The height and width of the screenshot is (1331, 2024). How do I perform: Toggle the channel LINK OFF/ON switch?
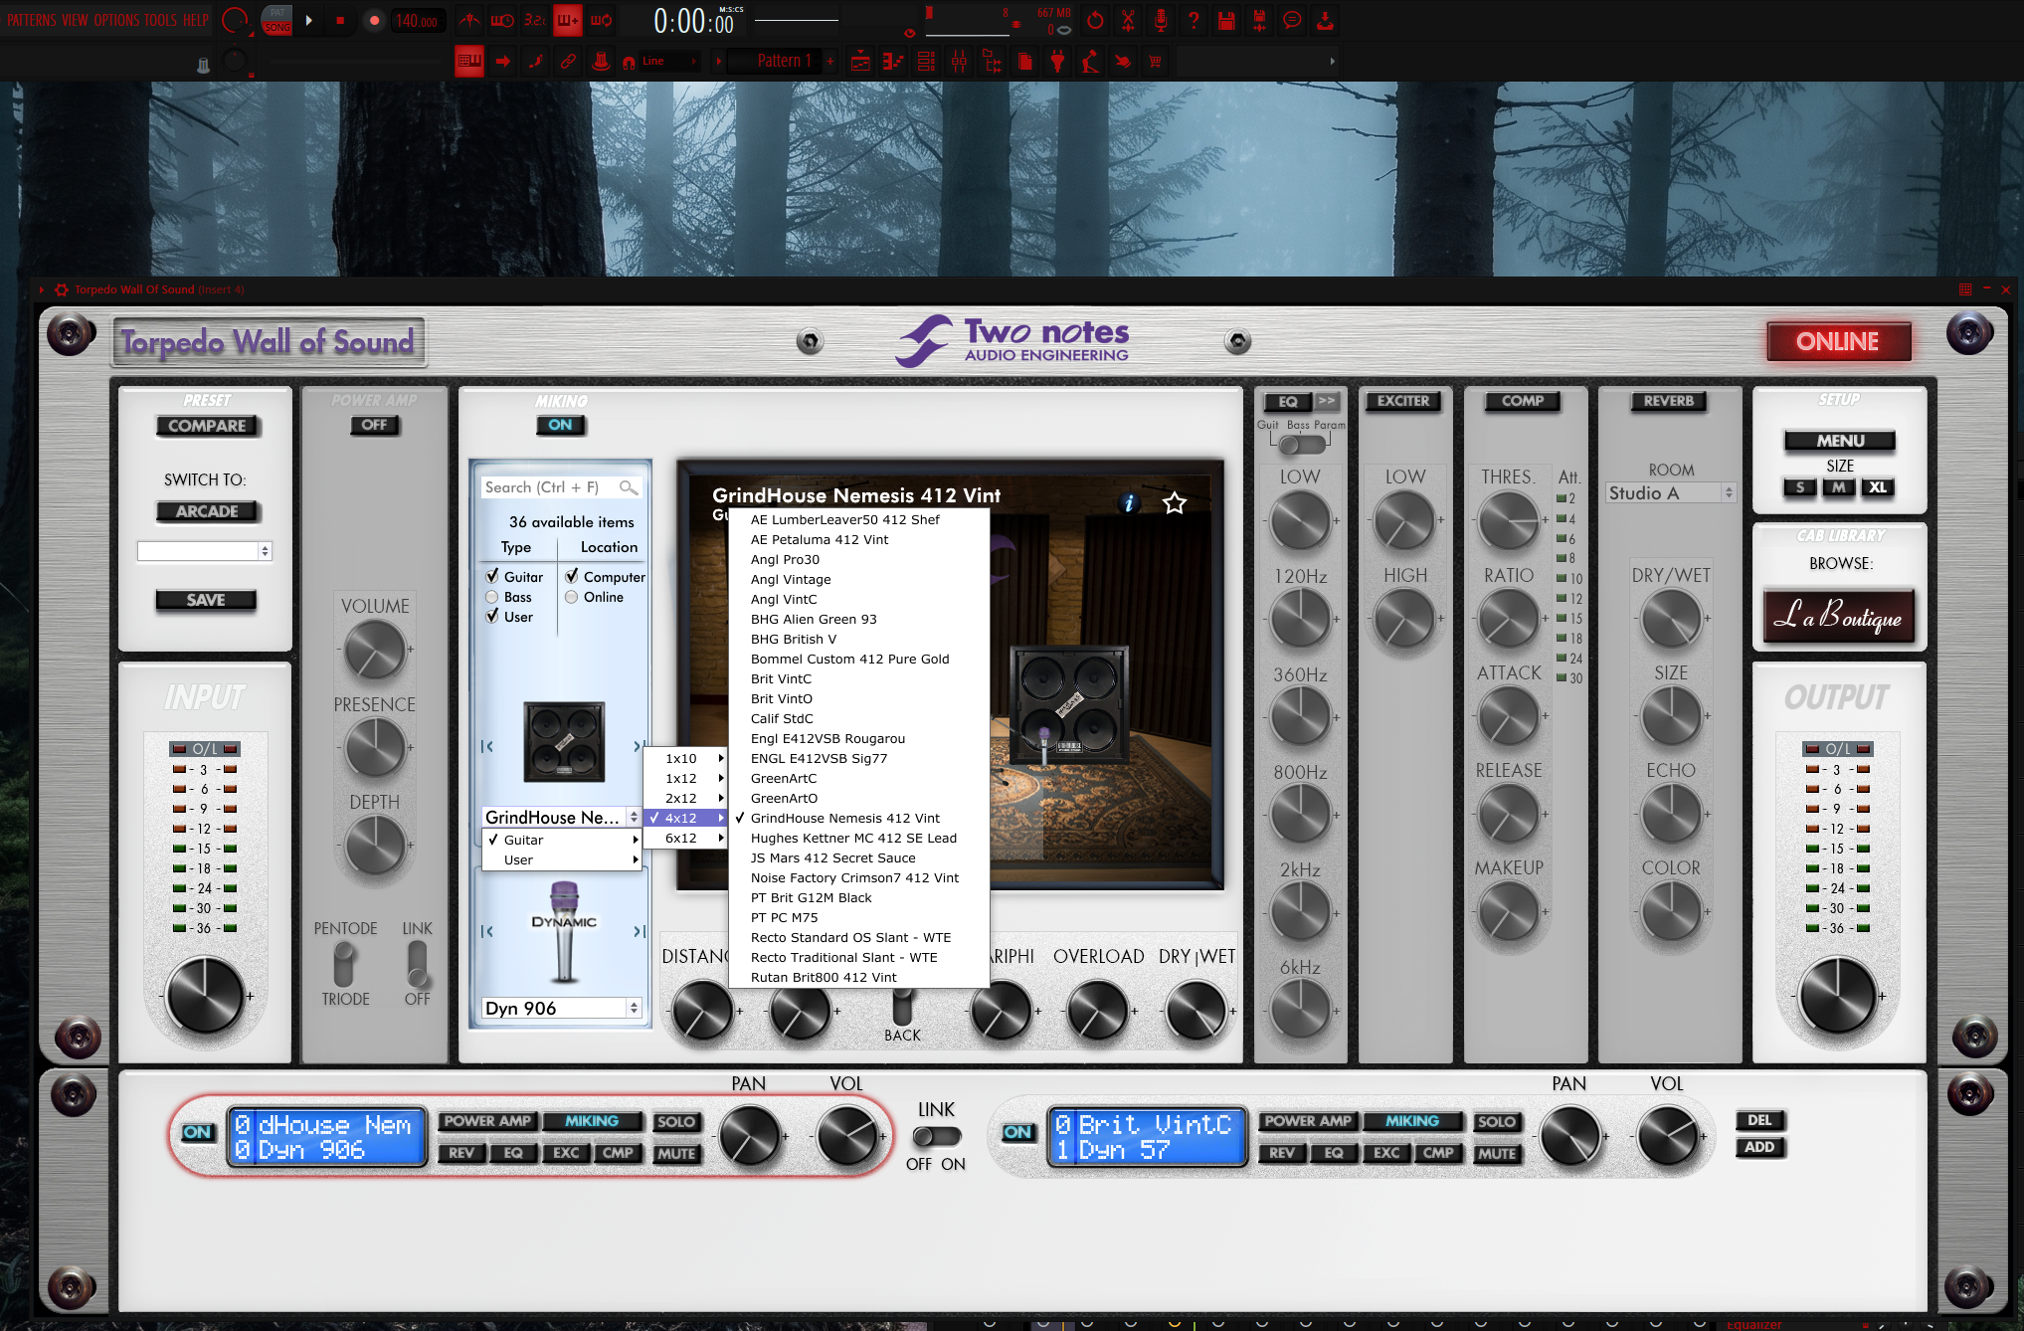pyautogui.click(x=937, y=1136)
